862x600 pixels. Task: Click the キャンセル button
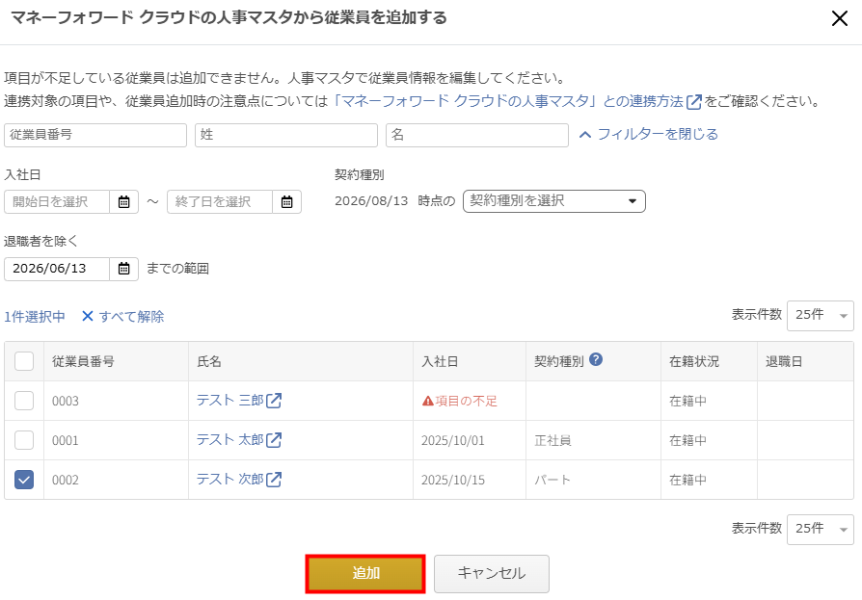point(492,574)
